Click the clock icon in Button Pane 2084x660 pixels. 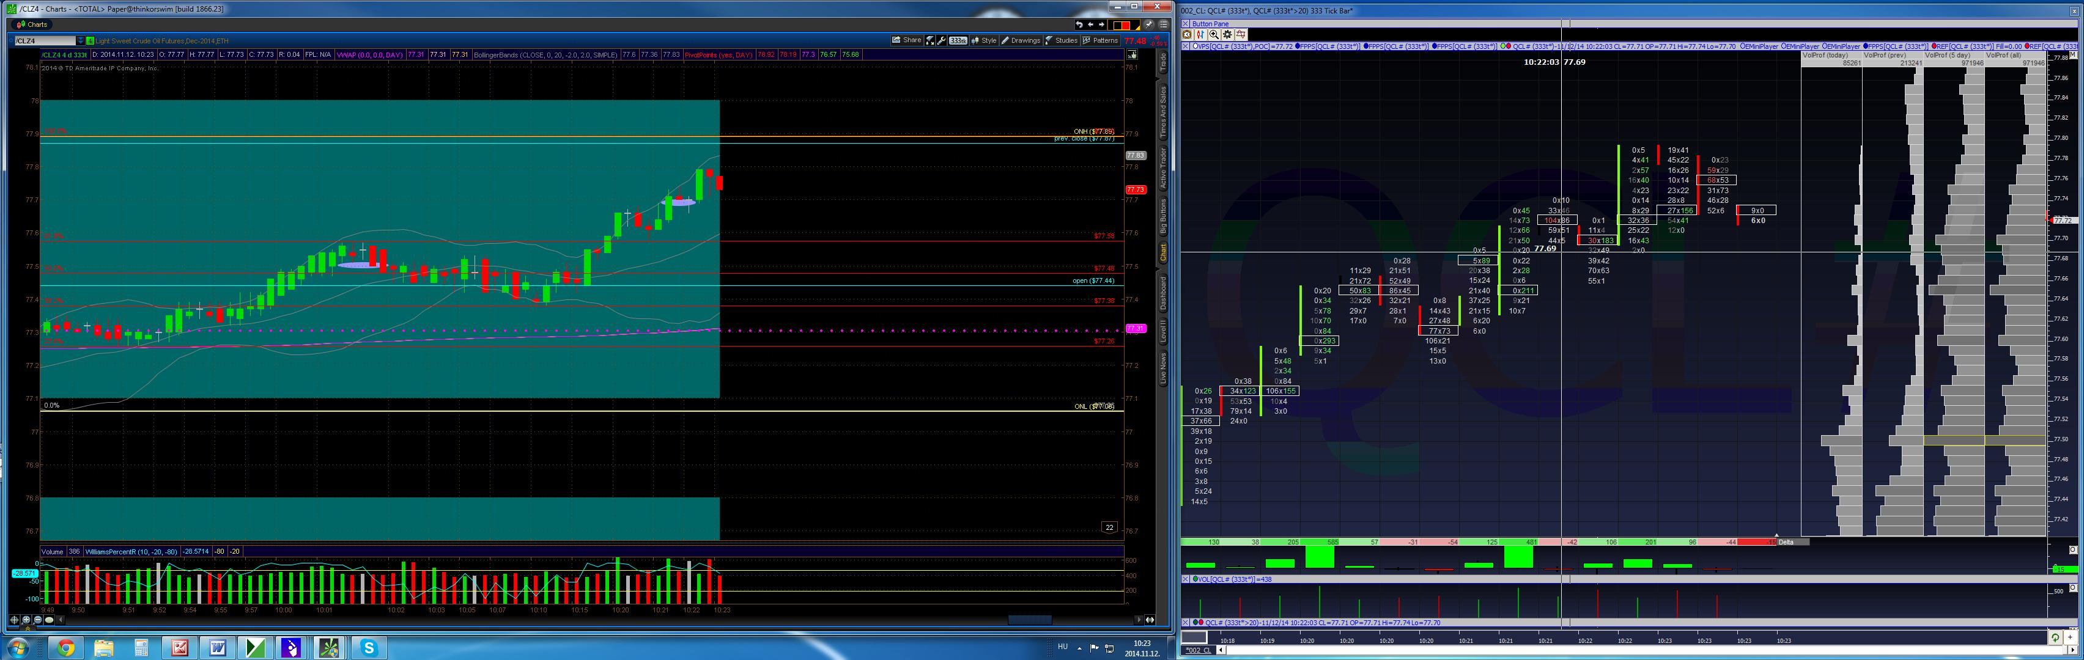point(1188,35)
